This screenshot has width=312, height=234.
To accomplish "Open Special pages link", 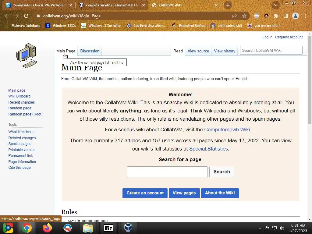I will [x=20, y=144].
